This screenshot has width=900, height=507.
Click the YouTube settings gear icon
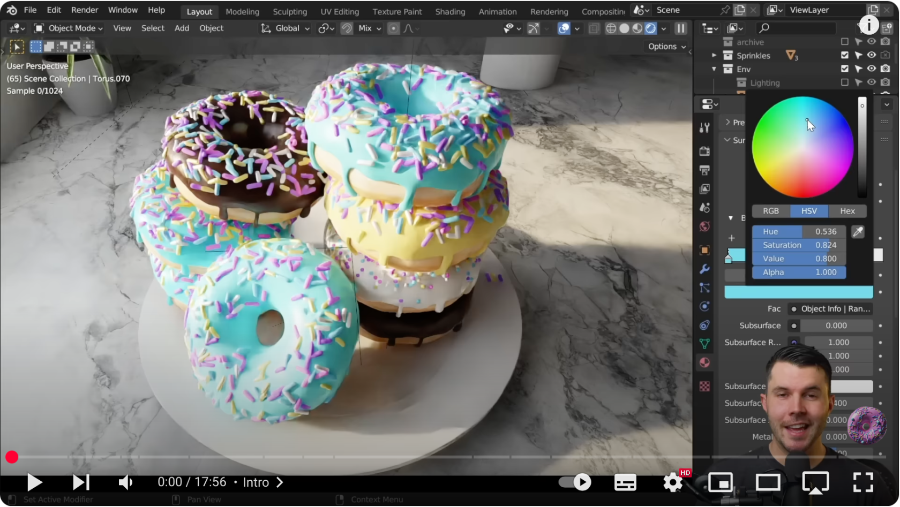[x=673, y=482]
